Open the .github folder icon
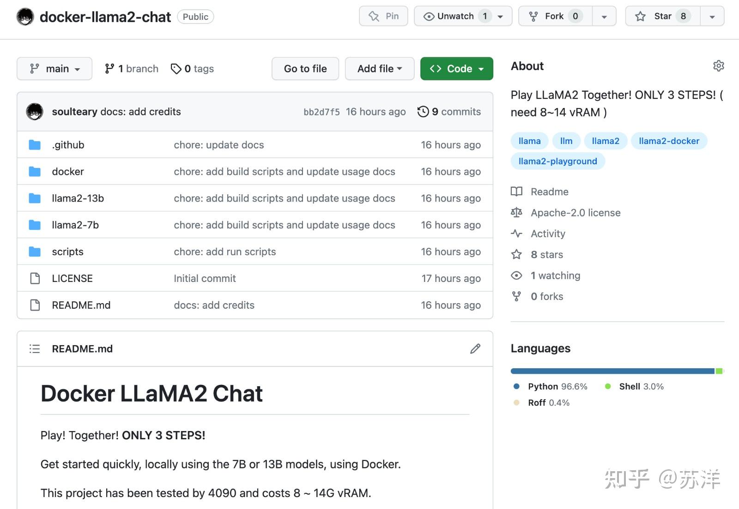739x509 pixels. coord(35,144)
